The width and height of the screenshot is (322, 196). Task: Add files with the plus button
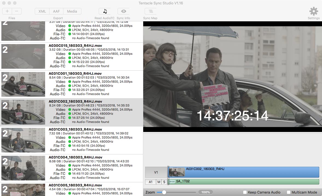coord(7,11)
